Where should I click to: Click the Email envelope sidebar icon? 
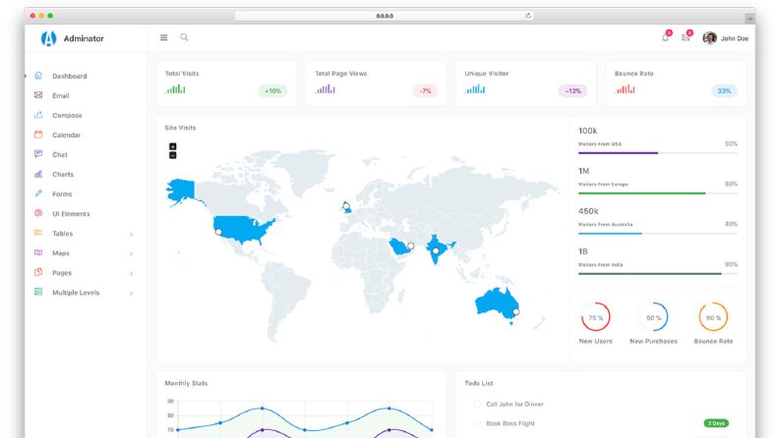click(38, 95)
